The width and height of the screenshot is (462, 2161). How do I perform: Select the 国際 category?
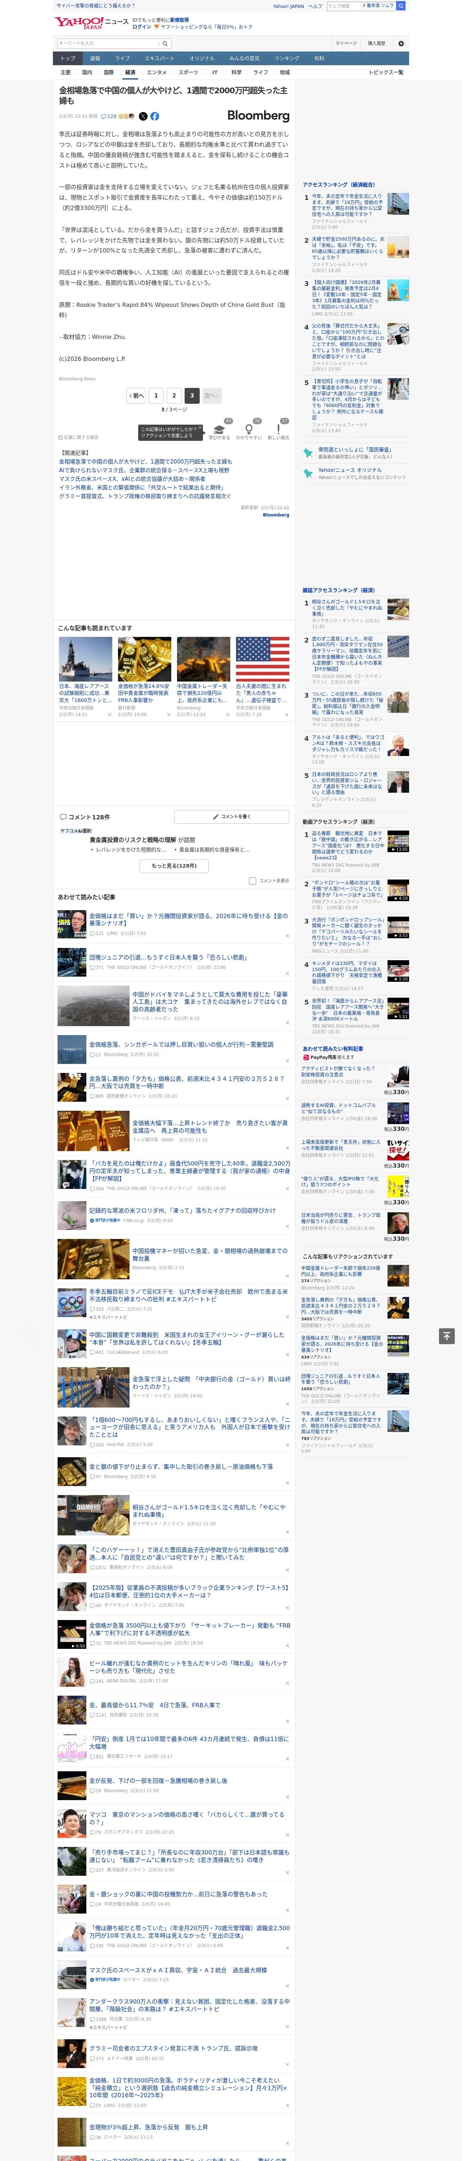click(108, 72)
